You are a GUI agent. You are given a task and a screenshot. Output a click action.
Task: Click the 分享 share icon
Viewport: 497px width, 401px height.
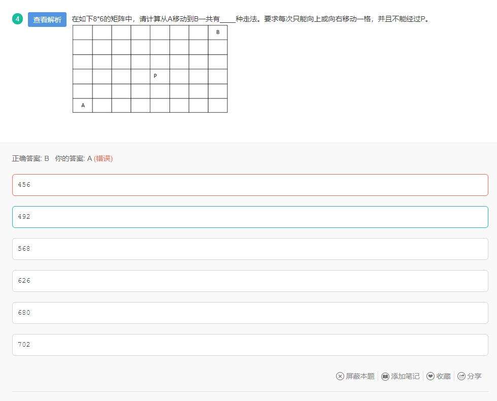pyautogui.click(x=461, y=376)
